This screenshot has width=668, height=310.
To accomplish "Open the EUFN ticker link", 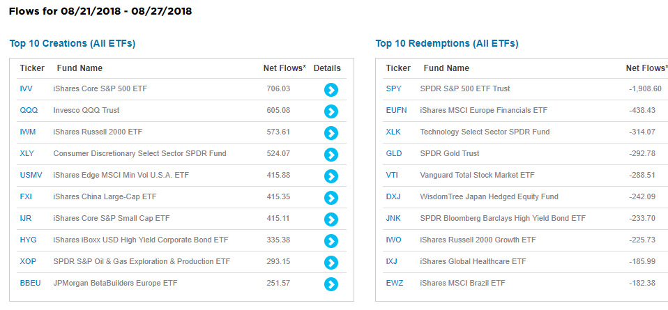I will [396, 110].
